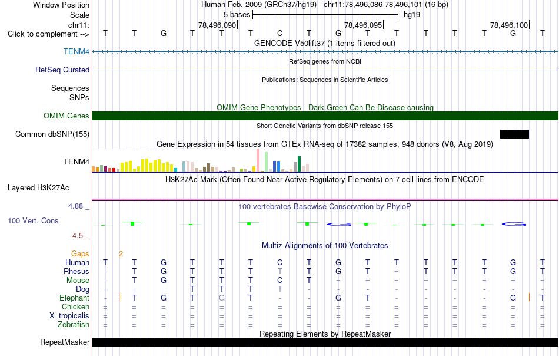This screenshot has width=559, height=356.
Task: Click the Layered H3K27Ac track label
Action: [x=38, y=188]
